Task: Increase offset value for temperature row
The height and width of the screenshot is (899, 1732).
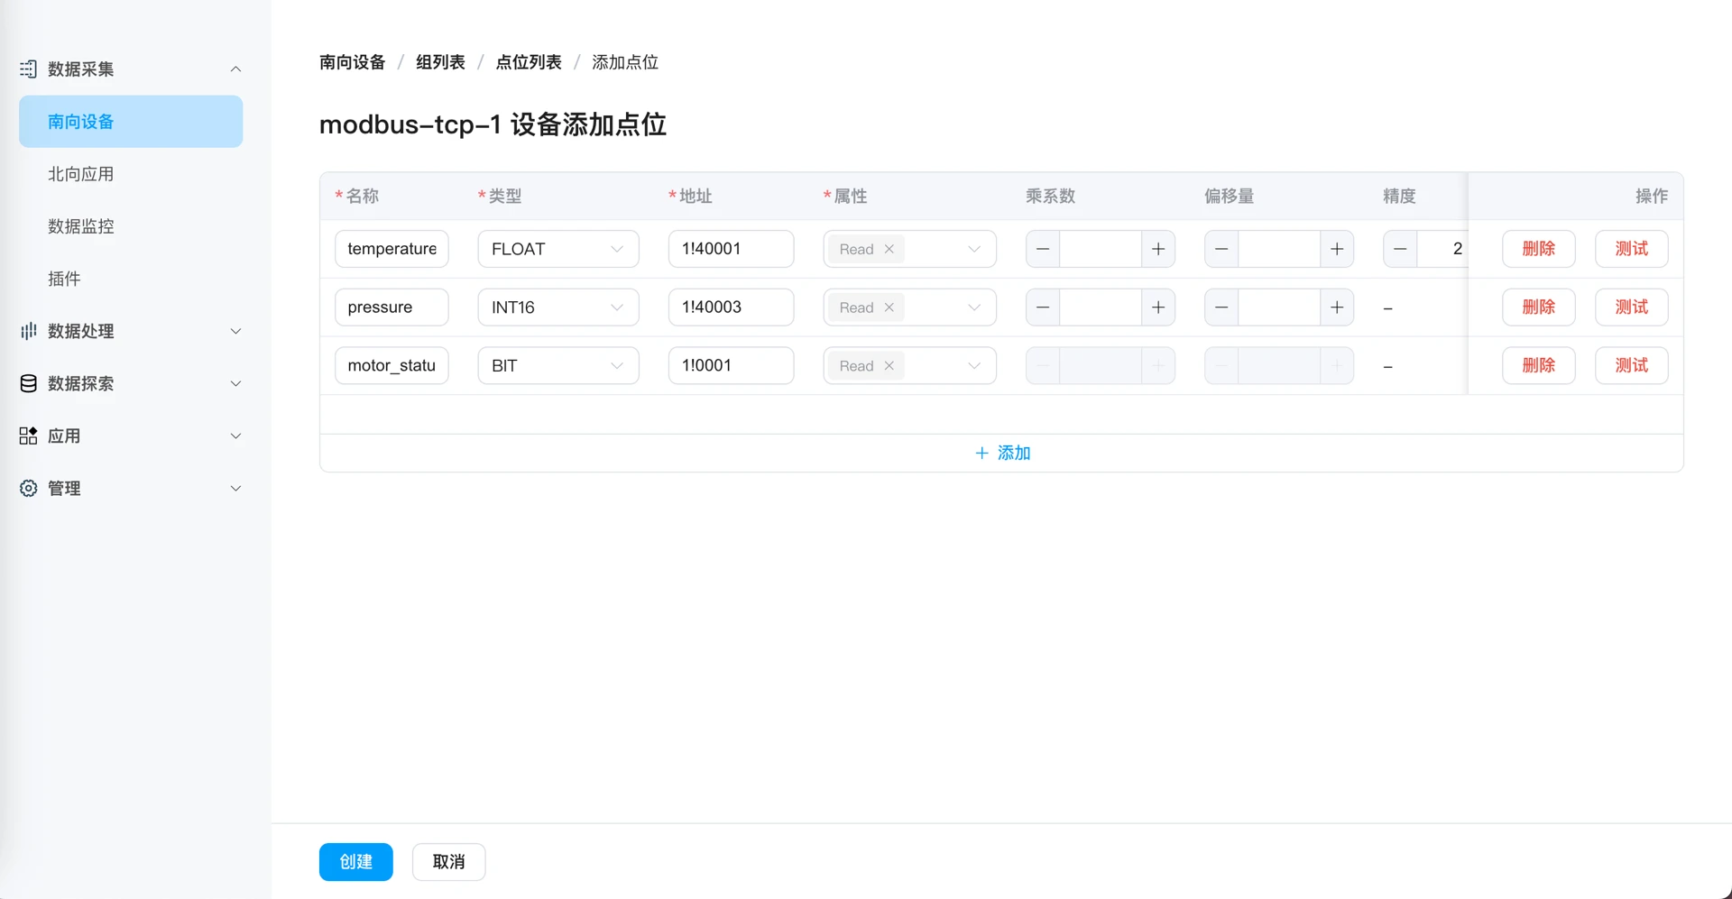Action: (x=1336, y=249)
